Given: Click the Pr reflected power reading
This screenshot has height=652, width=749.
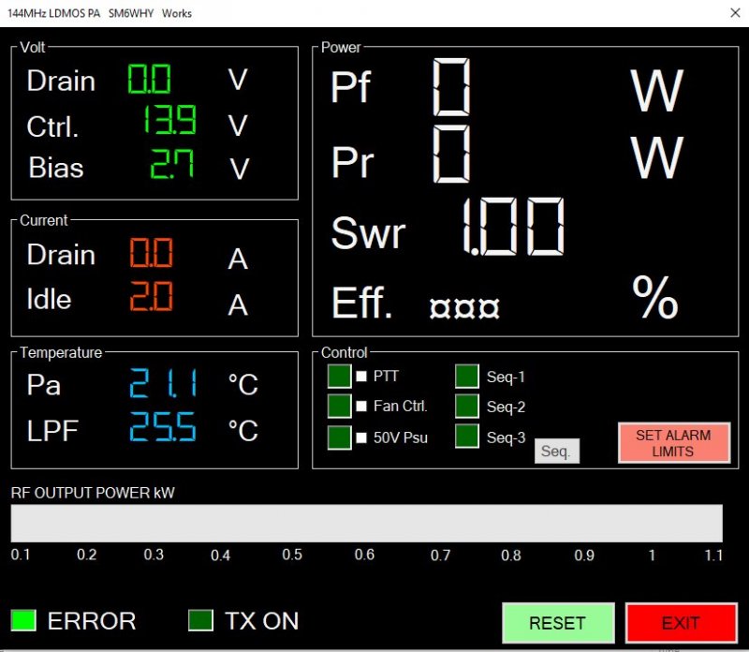Looking at the screenshot, I should point(451,154).
